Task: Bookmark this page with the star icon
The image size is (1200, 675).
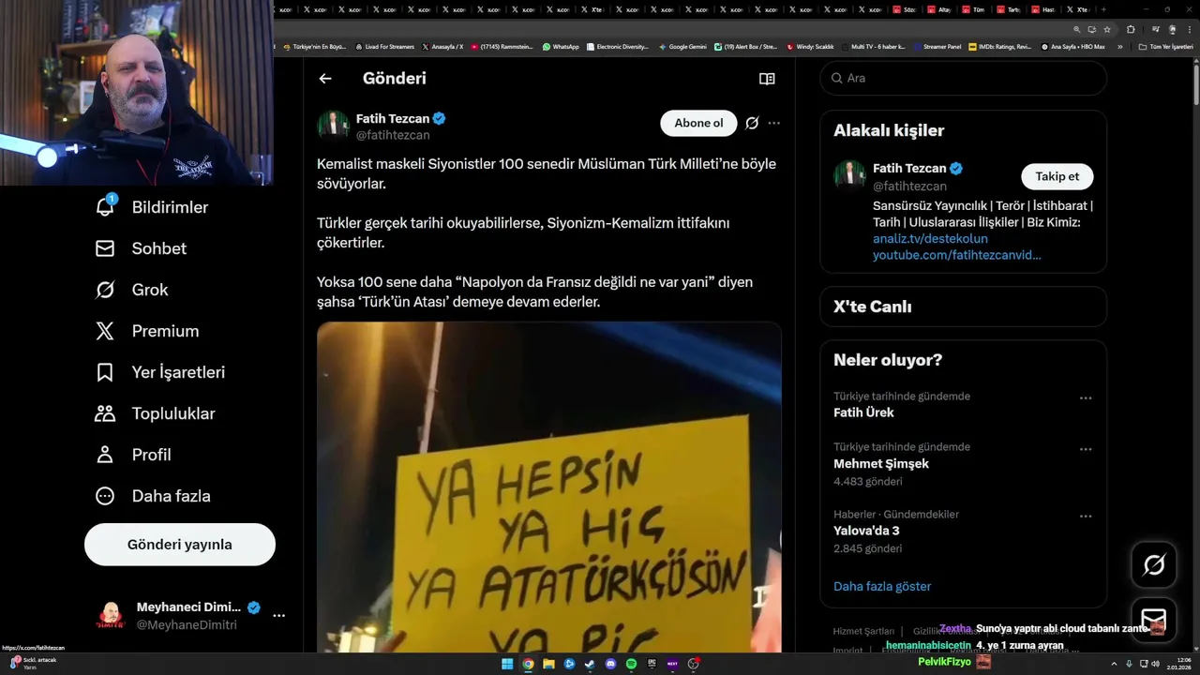Action: coord(1107,29)
